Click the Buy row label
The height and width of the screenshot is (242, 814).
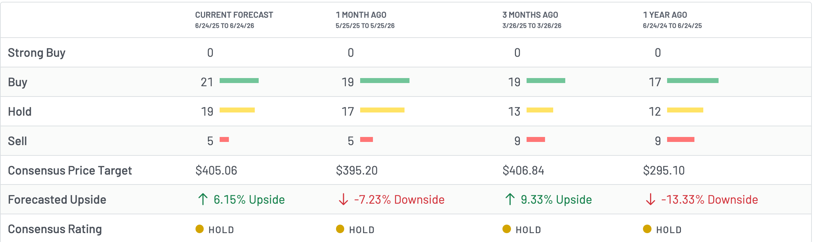click(x=18, y=82)
